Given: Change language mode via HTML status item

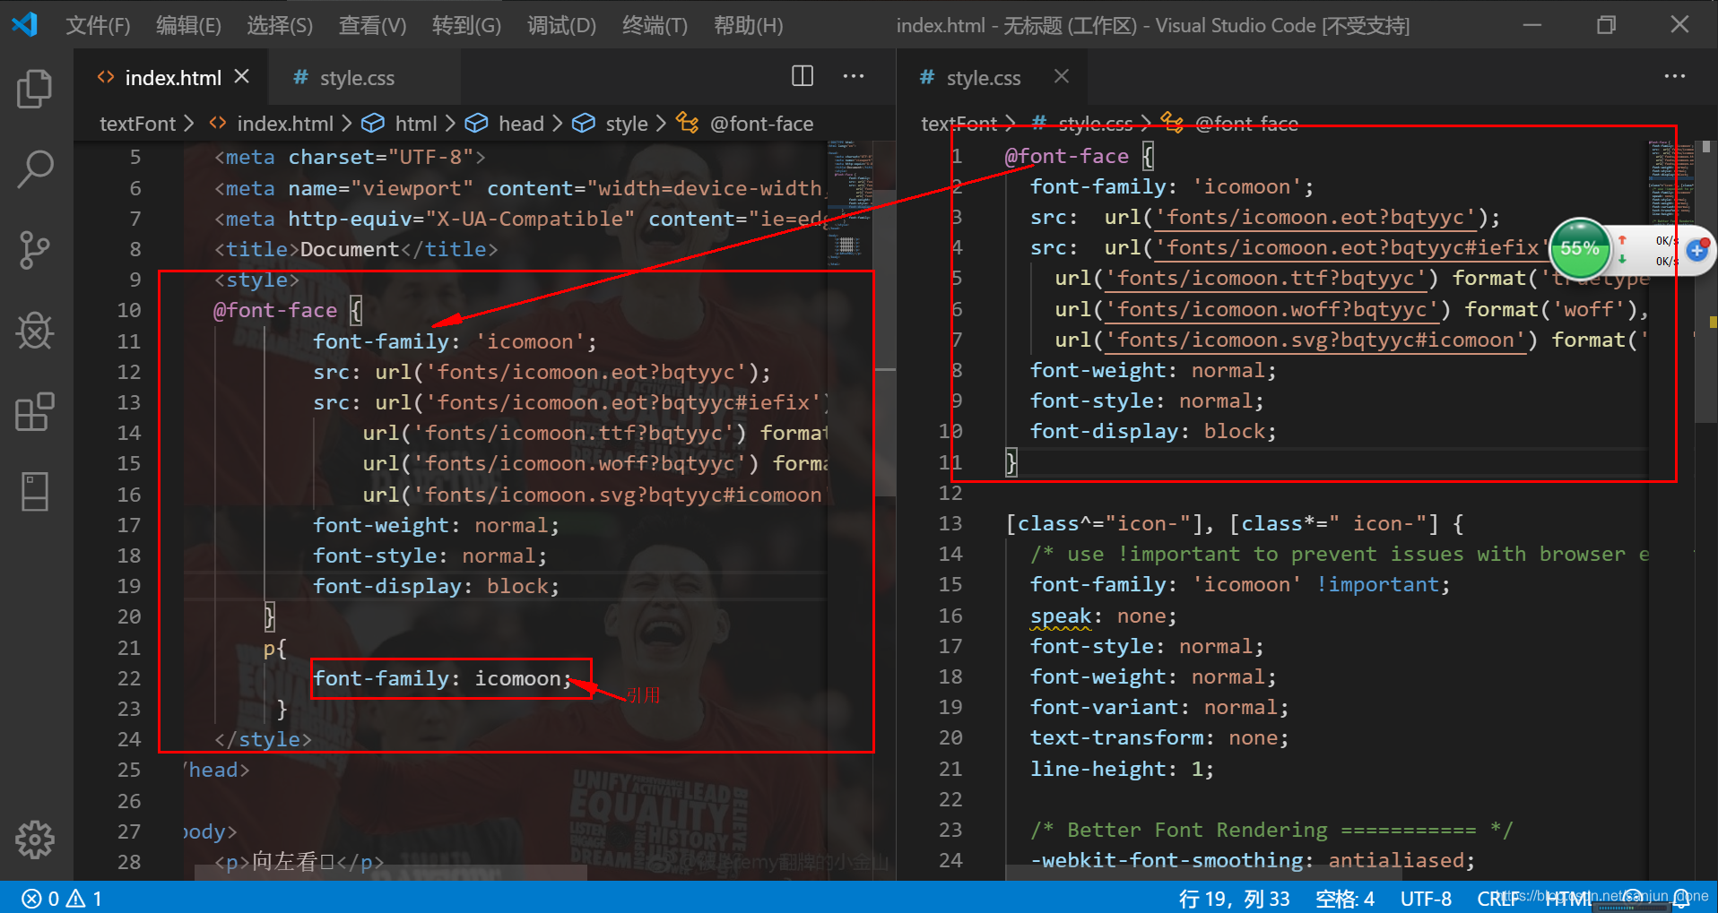Looking at the screenshot, I should coord(1568,898).
